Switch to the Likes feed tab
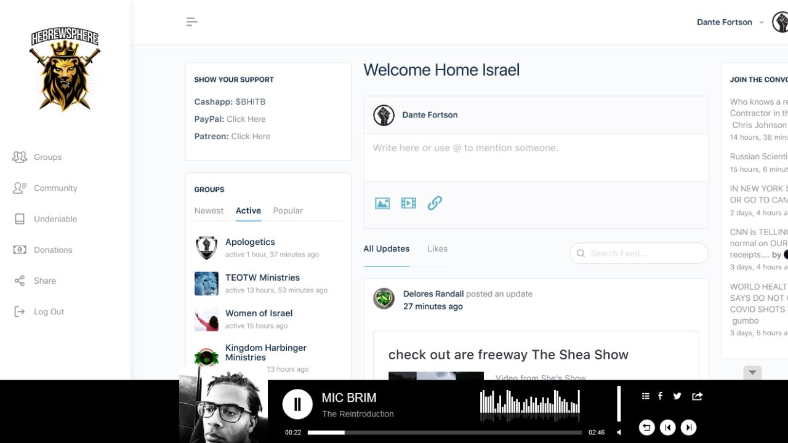The height and width of the screenshot is (443, 788). click(x=437, y=249)
